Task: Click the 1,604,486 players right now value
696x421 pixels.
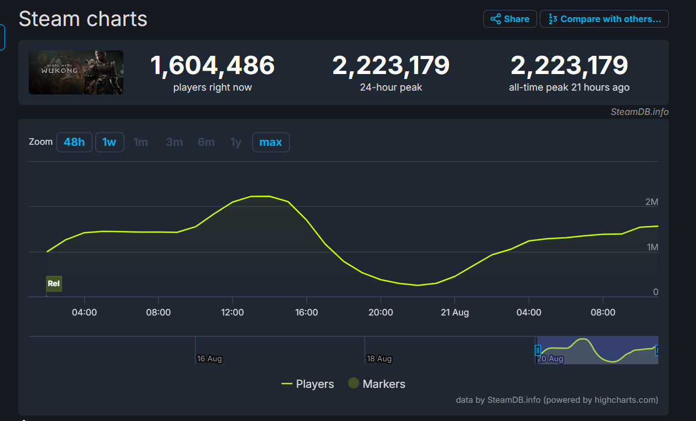Action: (x=213, y=66)
